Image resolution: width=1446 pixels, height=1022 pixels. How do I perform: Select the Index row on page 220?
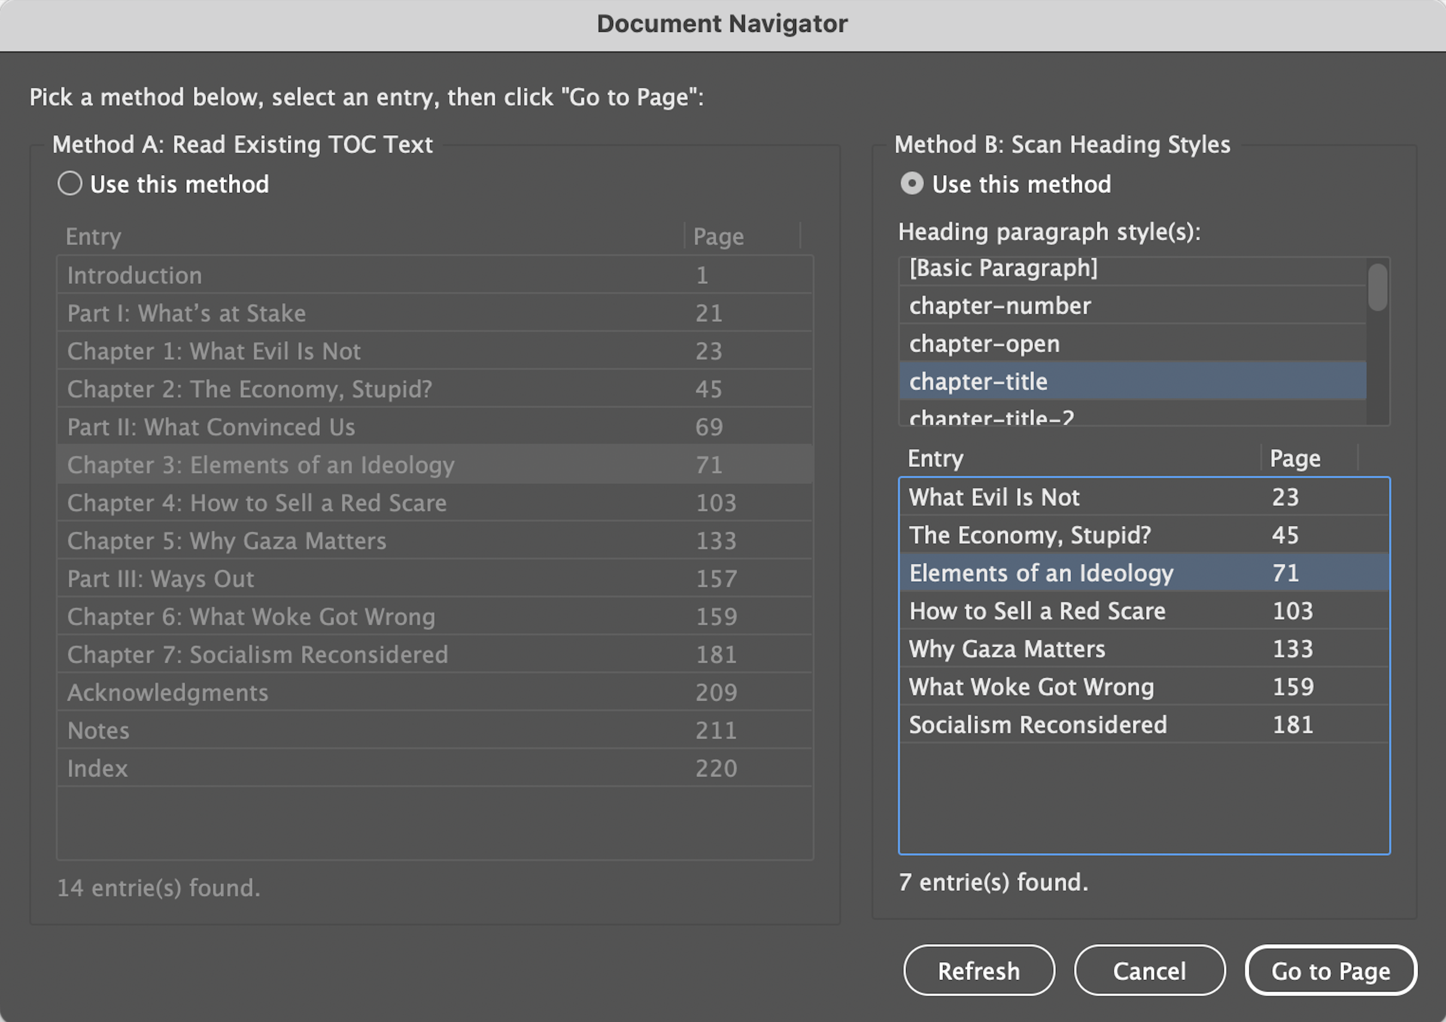[435, 768]
